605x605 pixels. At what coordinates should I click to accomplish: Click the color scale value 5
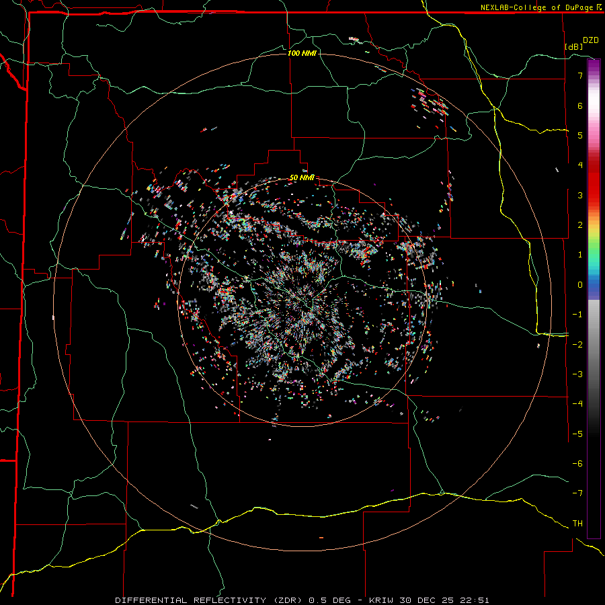[580, 135]
